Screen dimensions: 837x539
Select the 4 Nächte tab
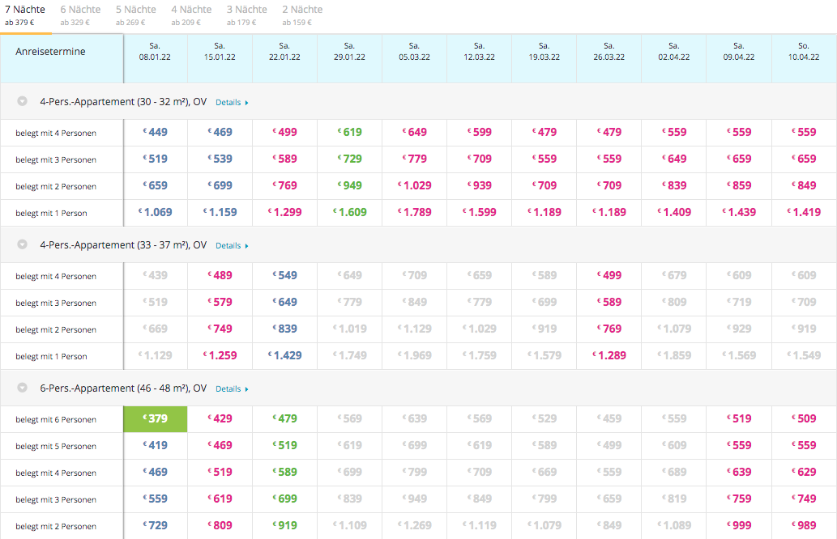coord(191,15)
